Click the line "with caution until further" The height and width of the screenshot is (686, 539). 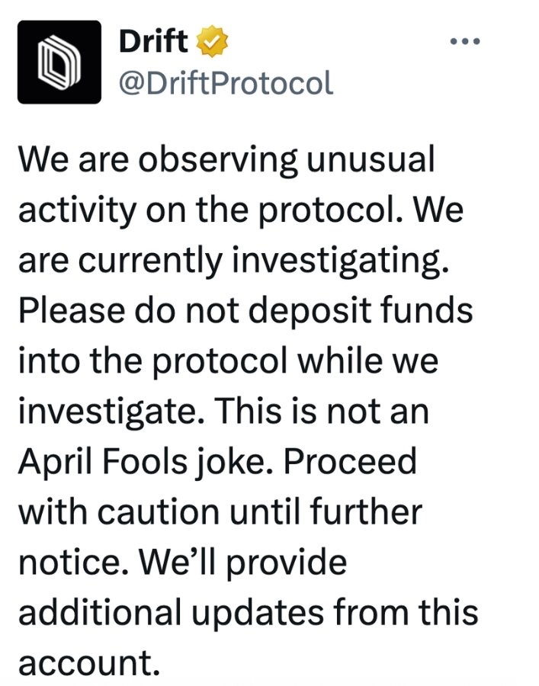[x=220, y=512]
